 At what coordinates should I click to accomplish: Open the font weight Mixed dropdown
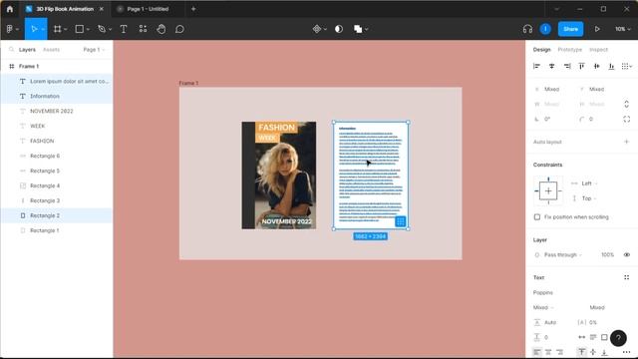coord(543,307)
